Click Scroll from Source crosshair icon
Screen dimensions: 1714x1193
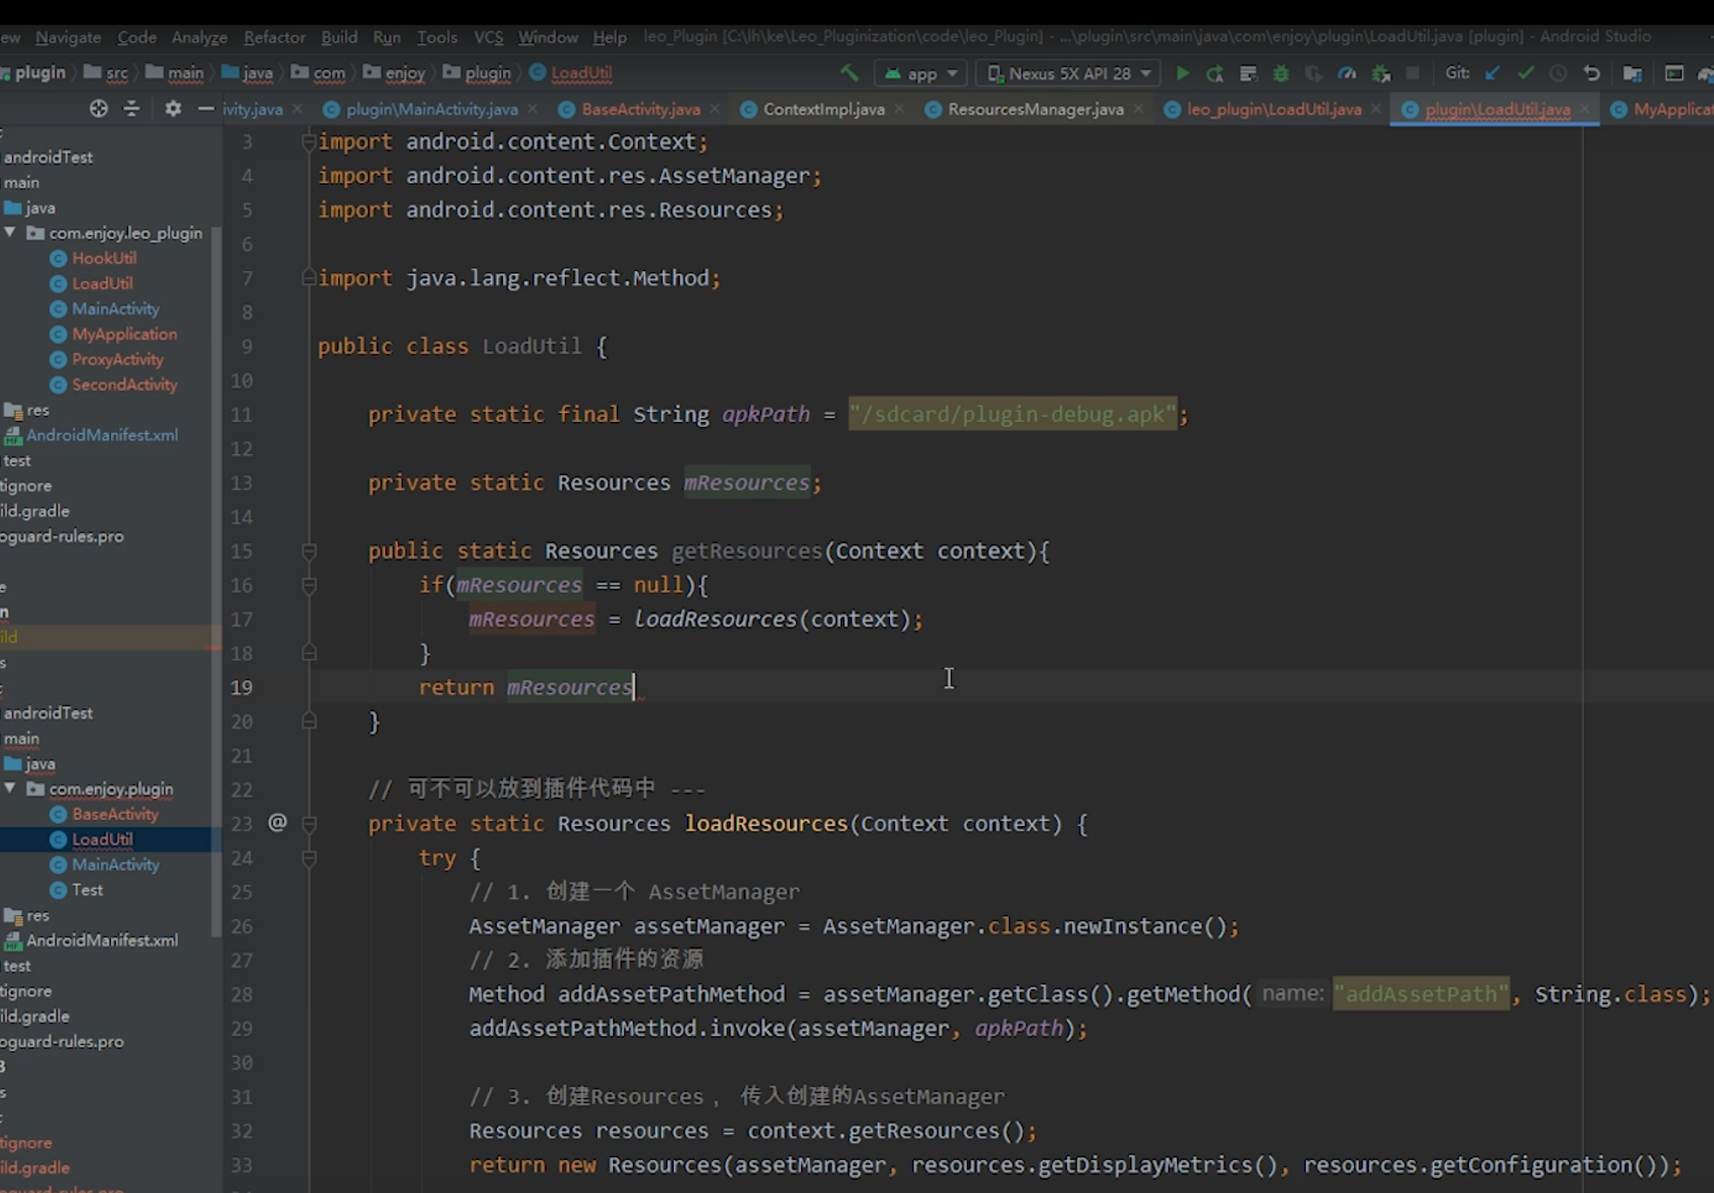[99, 109]
